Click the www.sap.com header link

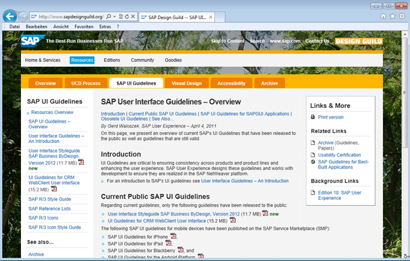[x=285, y=41]
